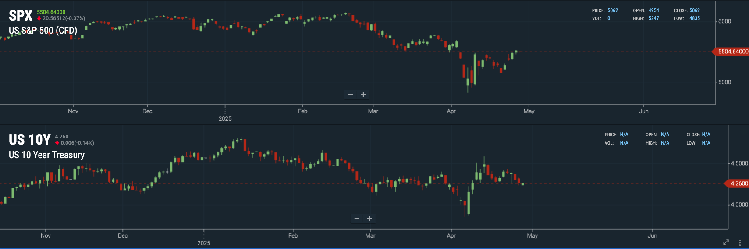749x249 pixels.
Task: Click the Nov label on SPX time axis
Action: point(73,111)
